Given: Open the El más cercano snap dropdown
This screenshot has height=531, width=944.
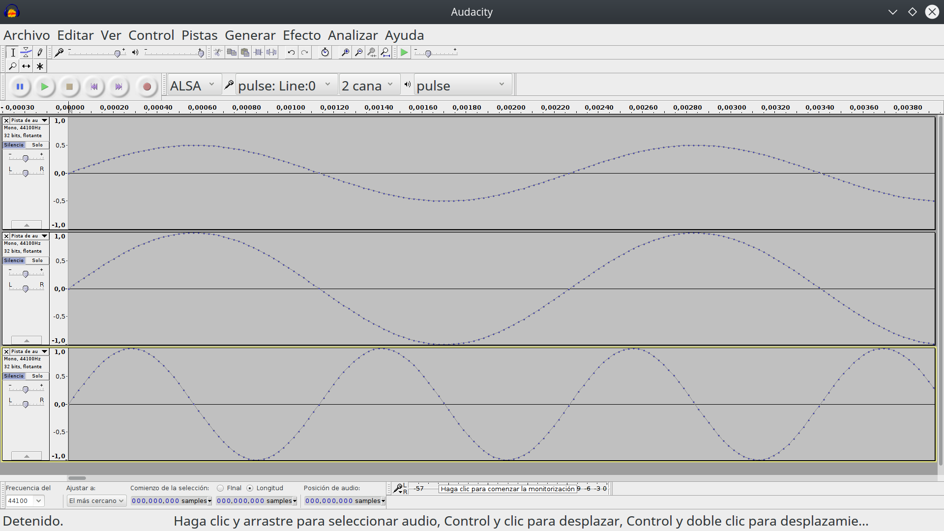Looking at the screenshot, I should click(x=96, y=501).
